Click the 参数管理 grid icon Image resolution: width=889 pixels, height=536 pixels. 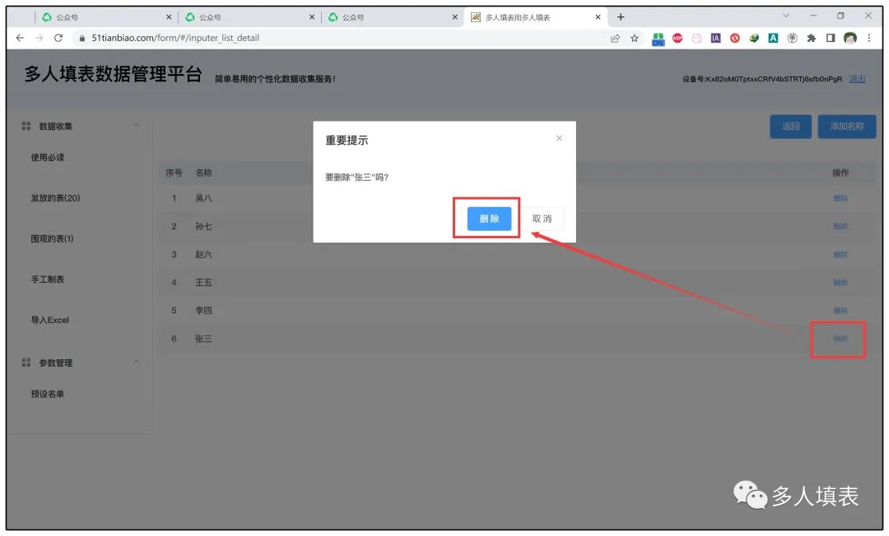click(26, 363)
